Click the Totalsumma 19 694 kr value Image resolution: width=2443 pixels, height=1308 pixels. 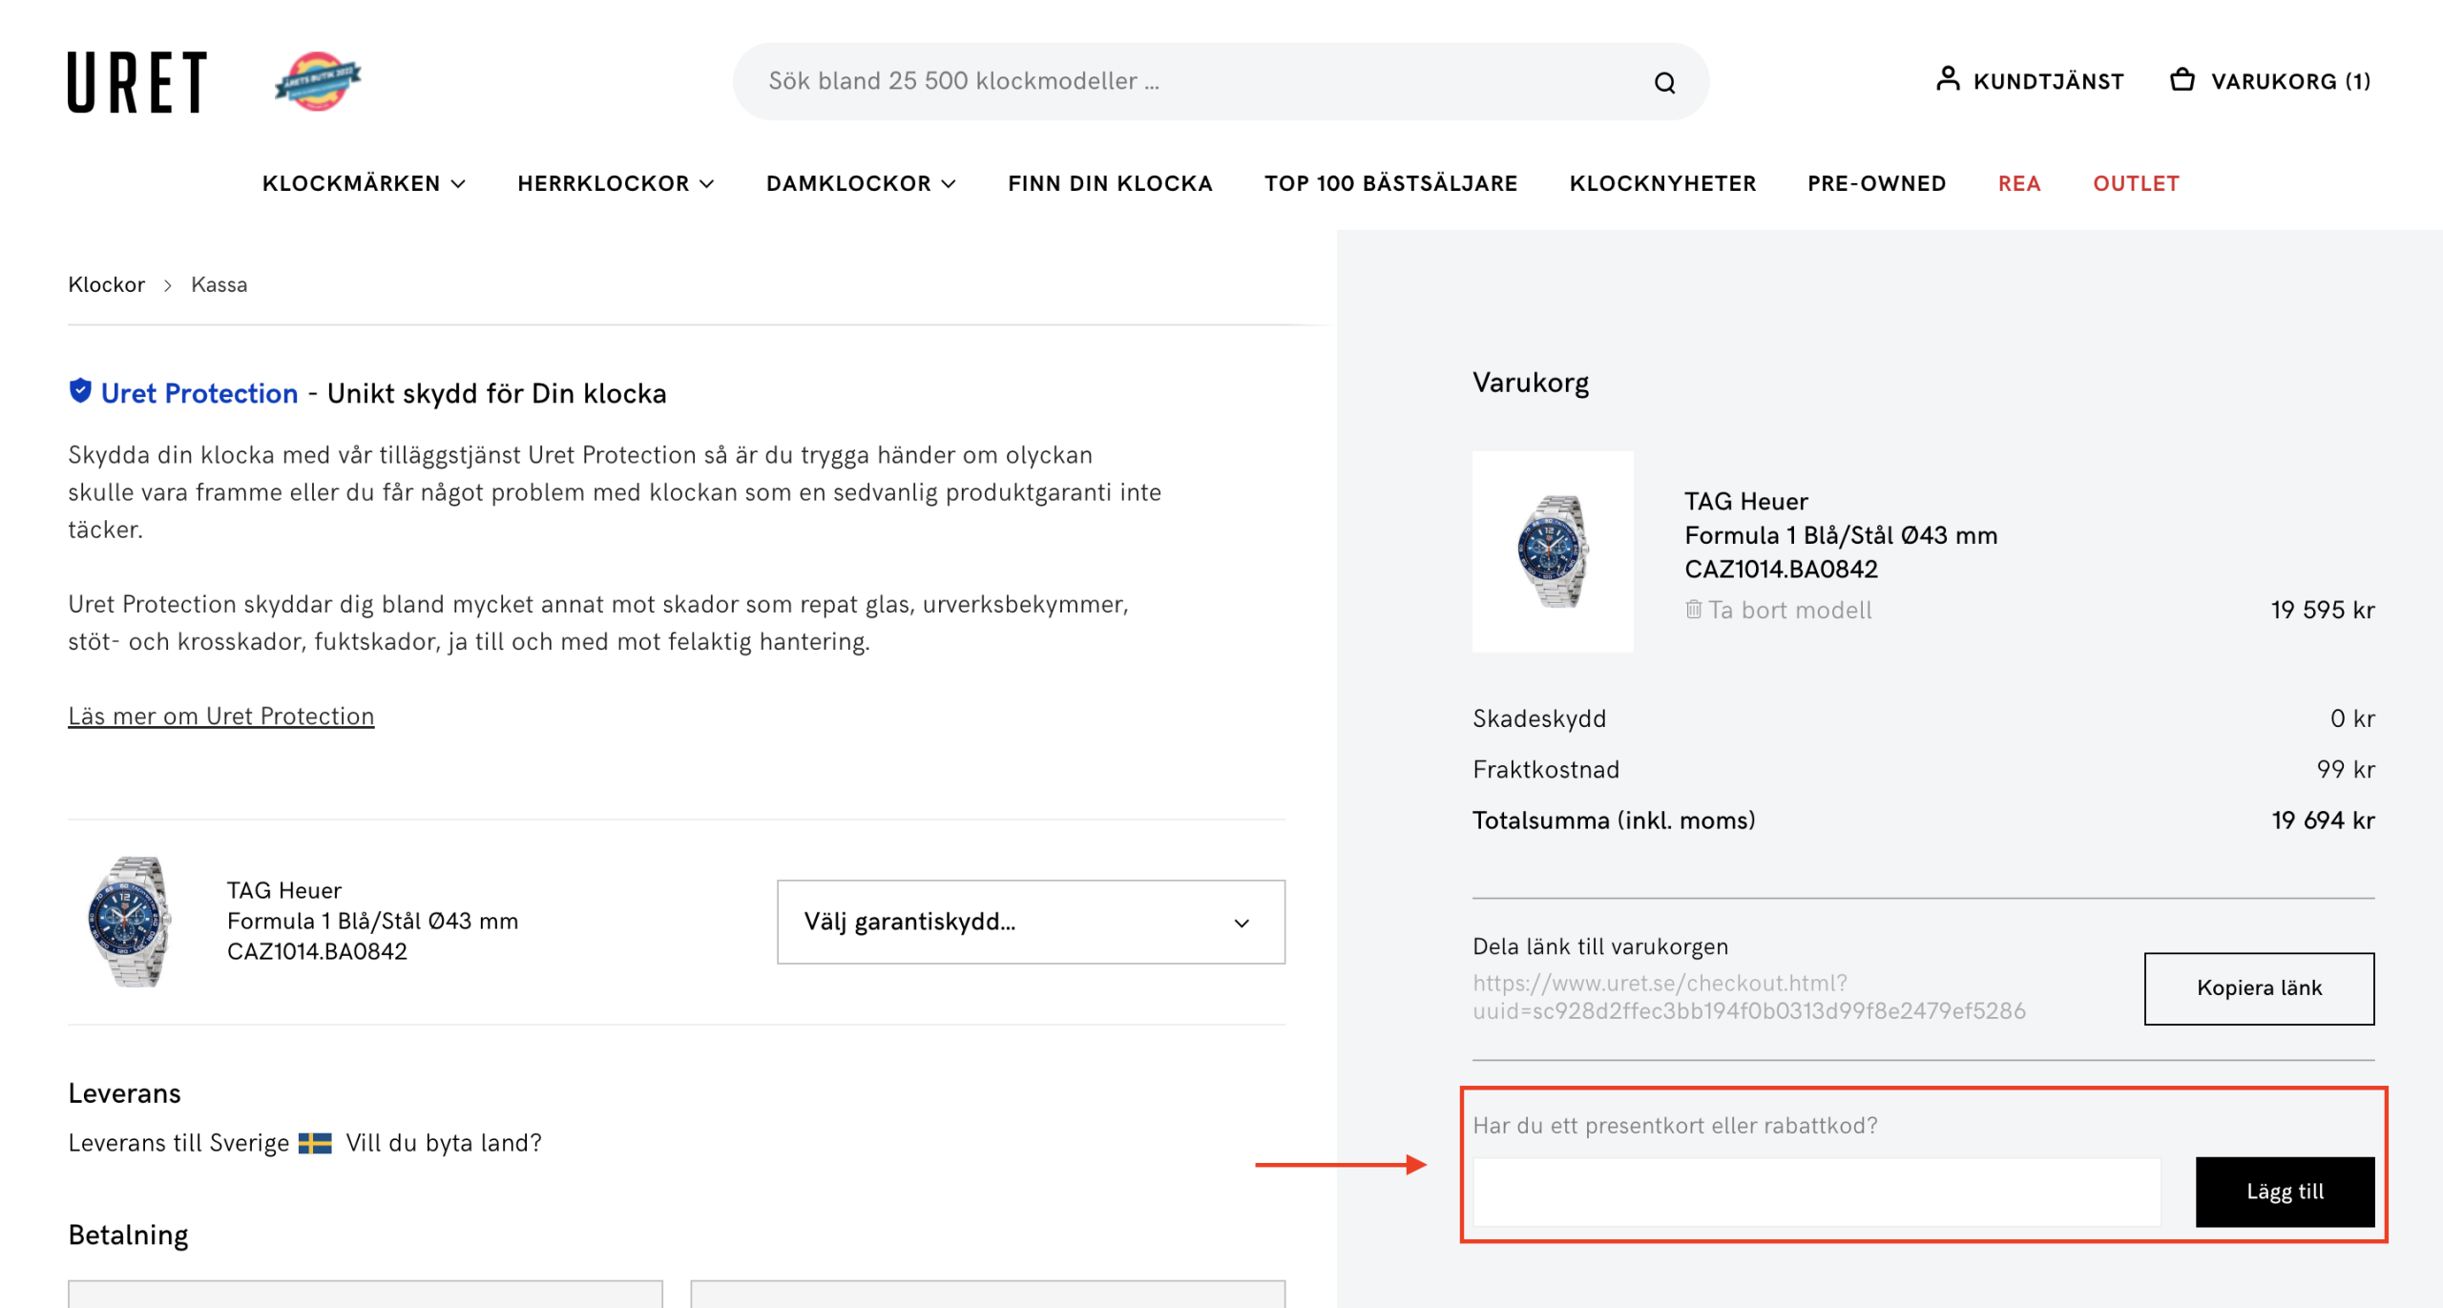point(2322,820)
